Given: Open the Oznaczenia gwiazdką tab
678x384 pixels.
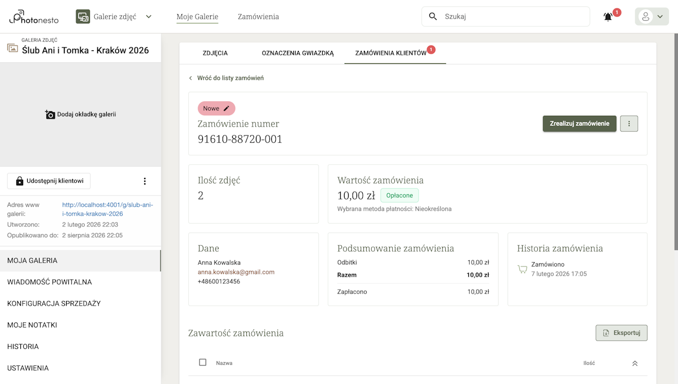Looking at the screenshot, I should click(298, 53).
